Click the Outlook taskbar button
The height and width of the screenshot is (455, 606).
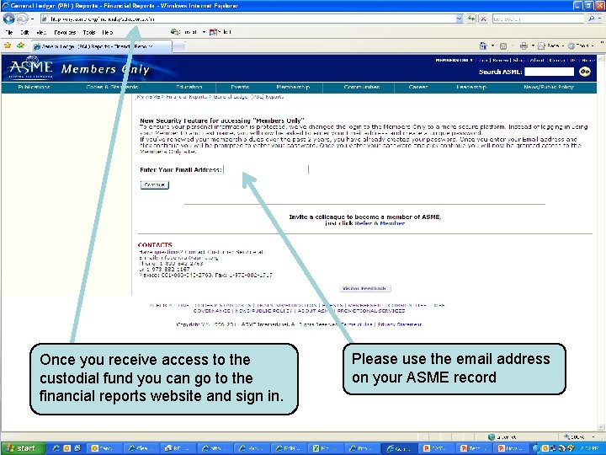tap(104, 448)
